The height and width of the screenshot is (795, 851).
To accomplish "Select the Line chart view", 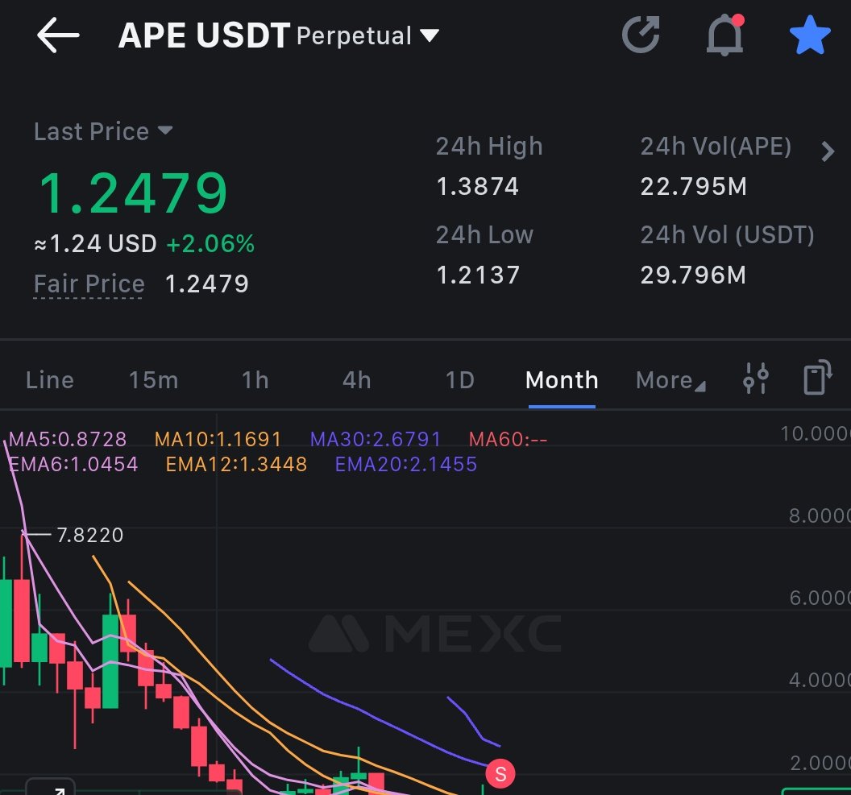I will click(49, 379).
